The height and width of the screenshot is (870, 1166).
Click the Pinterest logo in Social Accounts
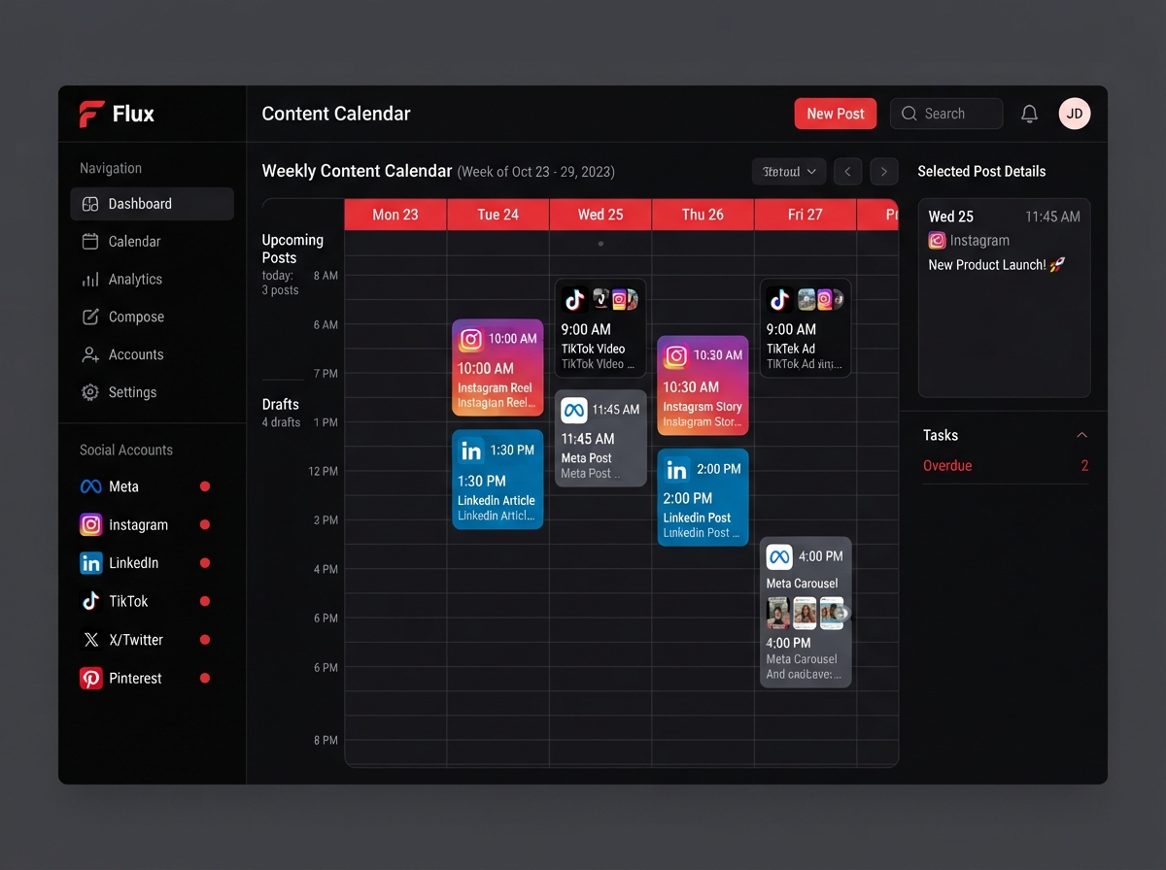point(90,679)
